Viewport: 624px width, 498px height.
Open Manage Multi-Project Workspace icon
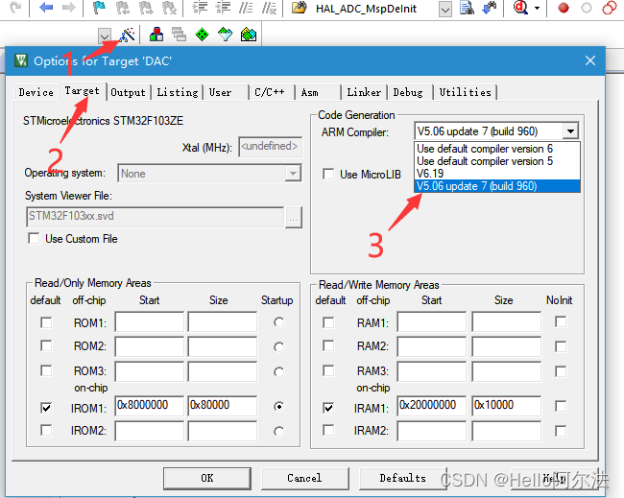pyautogui.click(x=180, y=35)
